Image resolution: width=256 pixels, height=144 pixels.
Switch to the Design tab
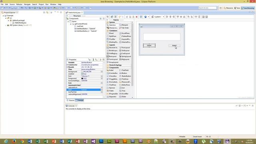[79, 100]
